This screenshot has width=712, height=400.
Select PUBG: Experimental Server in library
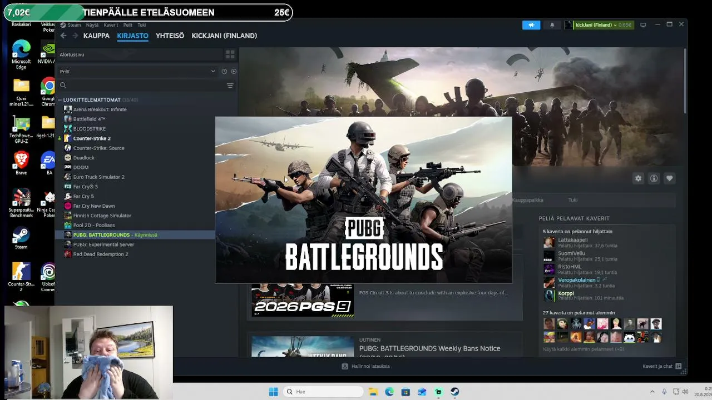[103, 244]
